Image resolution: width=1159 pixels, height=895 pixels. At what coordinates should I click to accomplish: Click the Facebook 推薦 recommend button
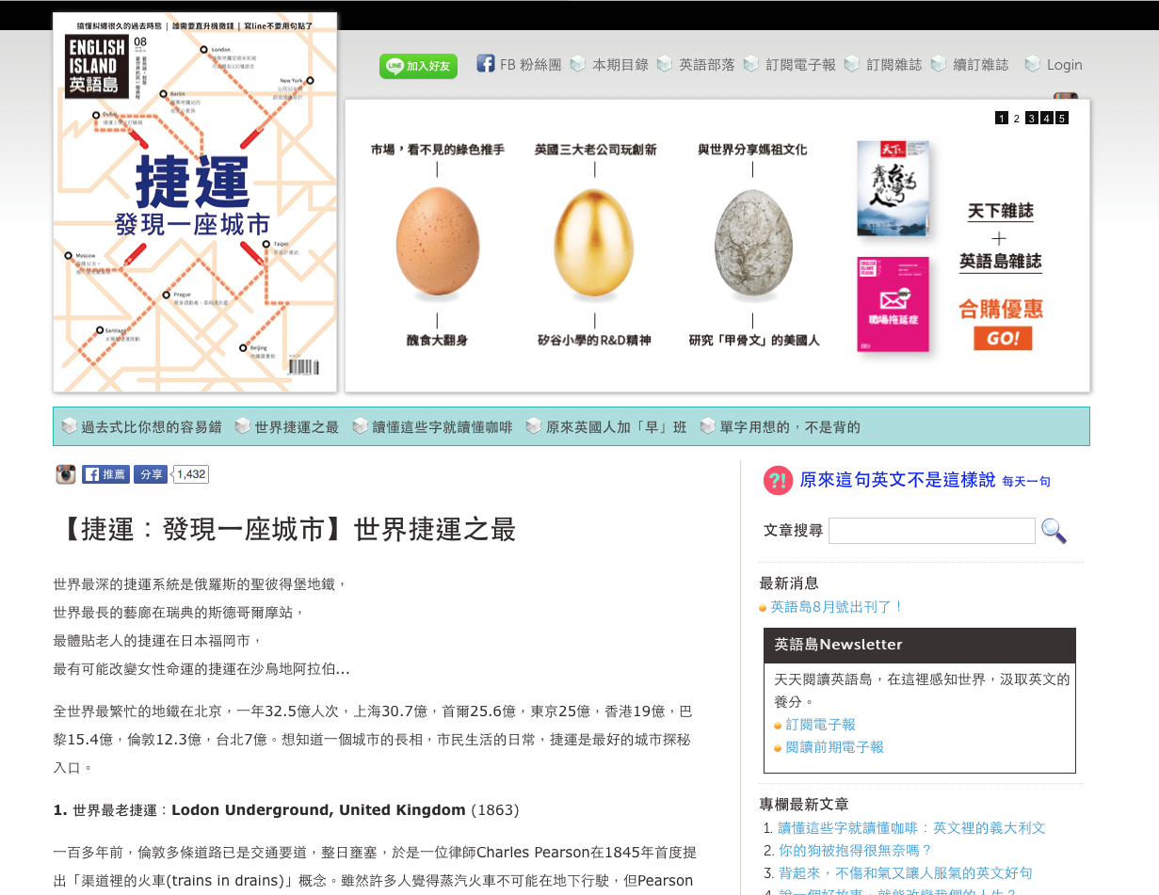(x=105, y=474)
